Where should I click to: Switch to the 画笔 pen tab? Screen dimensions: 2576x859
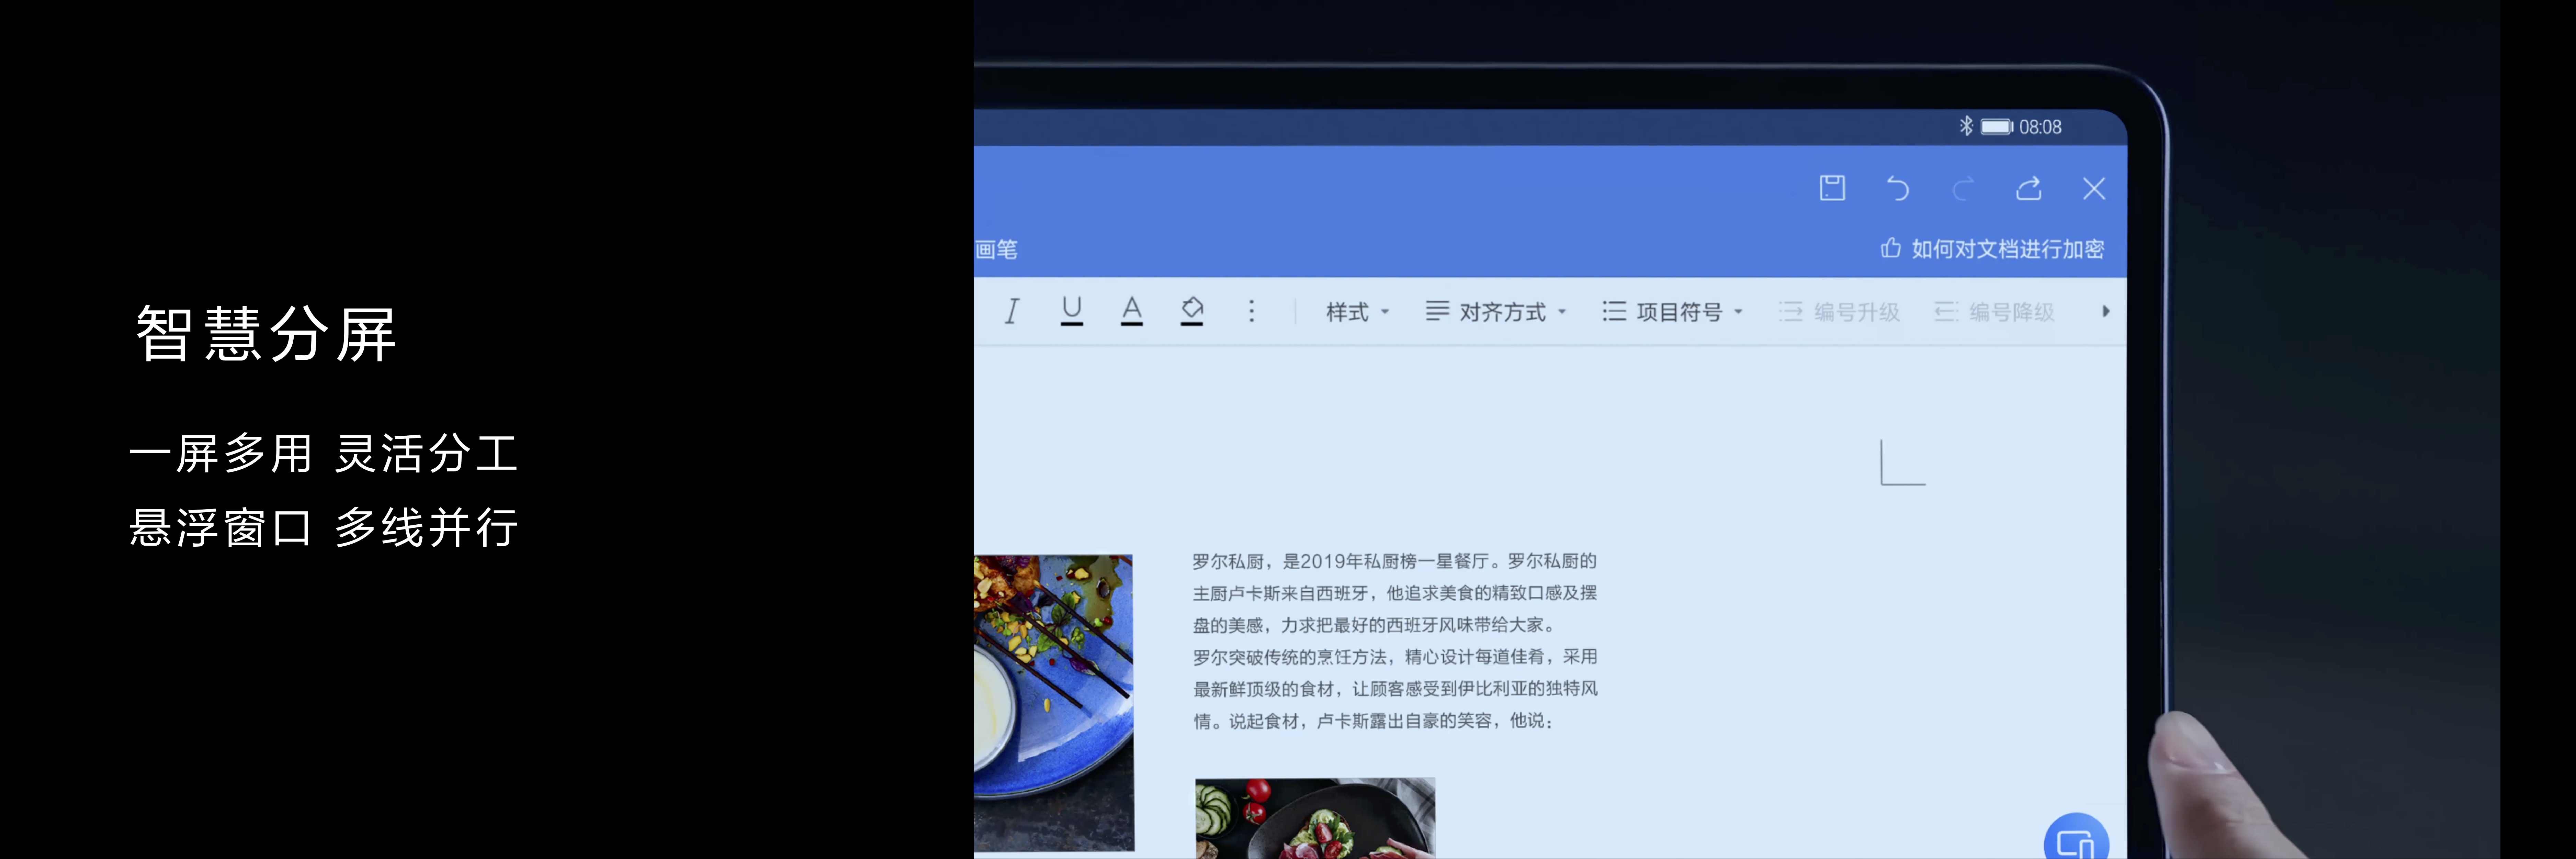pos(997,249)
